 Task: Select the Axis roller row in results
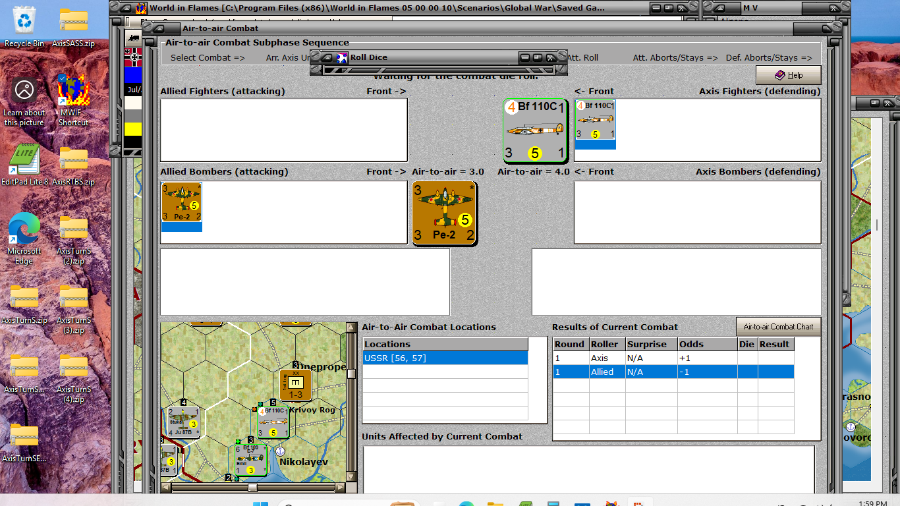coord(673,358)
